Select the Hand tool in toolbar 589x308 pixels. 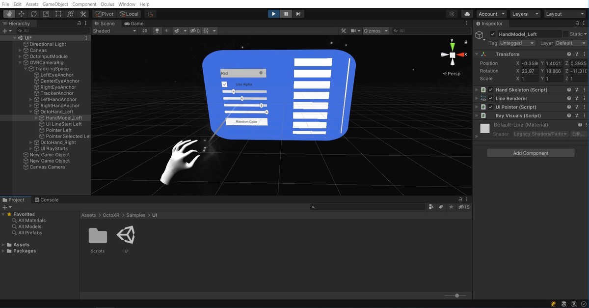(x=9, y=14)
